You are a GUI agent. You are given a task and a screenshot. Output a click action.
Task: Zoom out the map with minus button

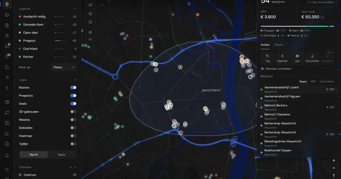(x=334, y=168)
